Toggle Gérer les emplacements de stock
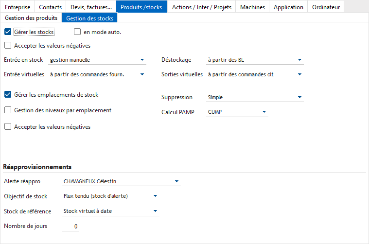This screenshot has height=244, width=369. click(x=8, y=95)
